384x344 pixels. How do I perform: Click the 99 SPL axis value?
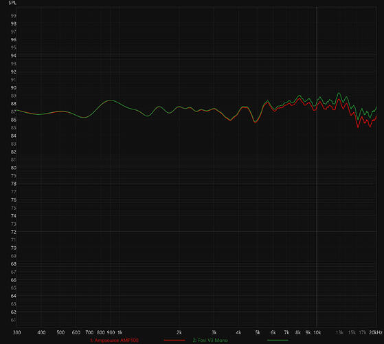(14, 16)
